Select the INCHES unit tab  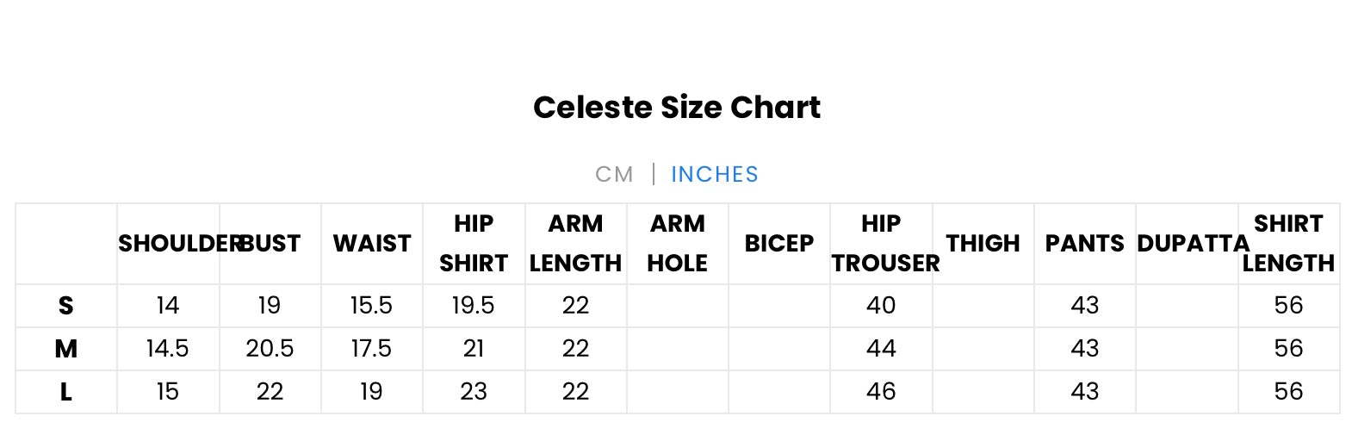(x=715, y=175)
